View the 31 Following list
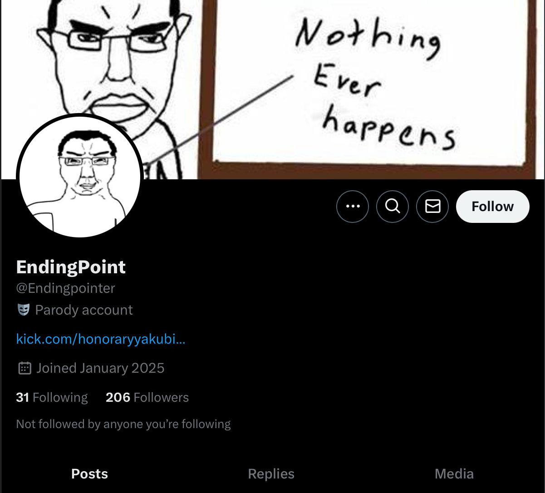Viewport: 545px width, 493px height. coord(52,397)
